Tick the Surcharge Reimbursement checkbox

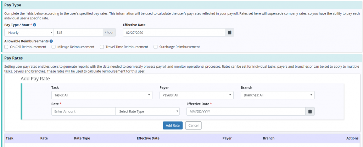coord(156,47)
